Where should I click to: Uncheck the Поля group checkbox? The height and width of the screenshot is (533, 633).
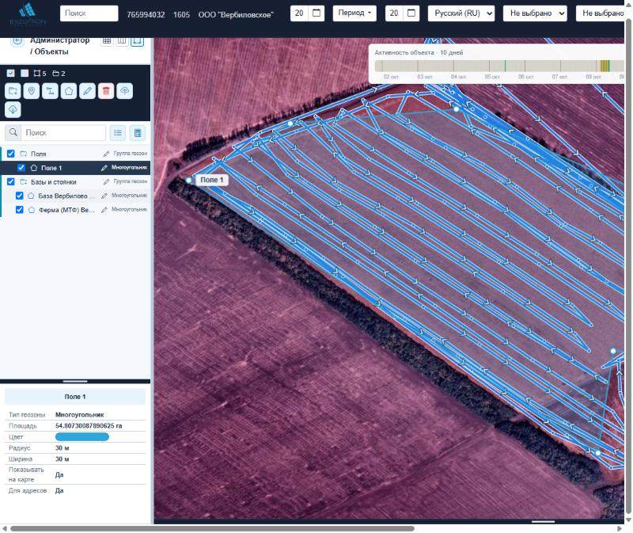tap(11, 154)
